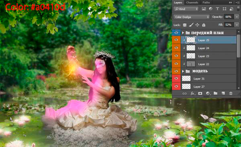Toggle the layer filtering switch
The height and width of the screenshot is (147, 241).
coord(238,8)
